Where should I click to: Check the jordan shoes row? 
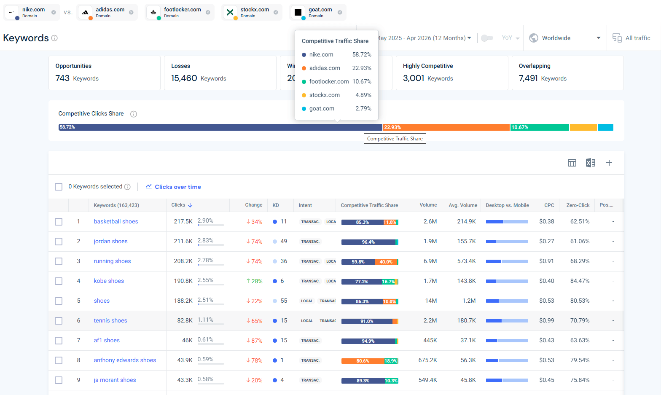pos(59,242)
